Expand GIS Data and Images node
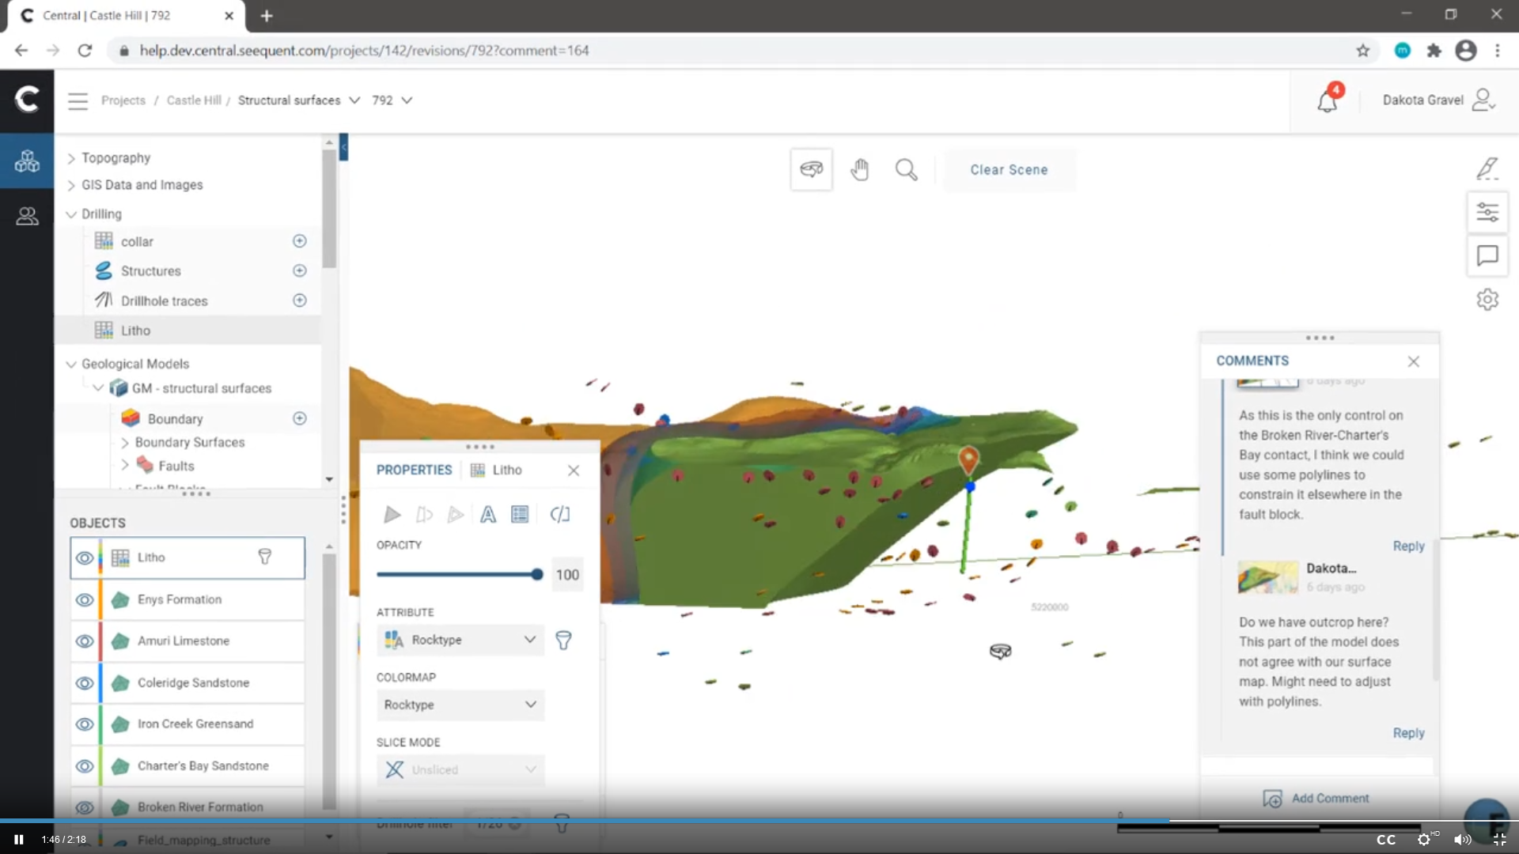 (71, 185)
